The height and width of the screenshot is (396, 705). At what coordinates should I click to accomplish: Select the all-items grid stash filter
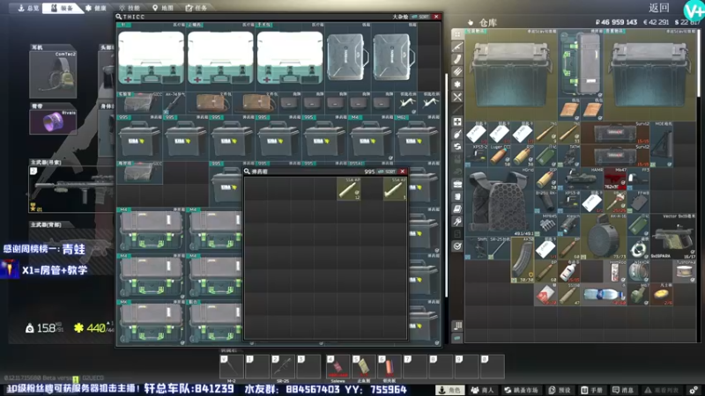point(457,34)
